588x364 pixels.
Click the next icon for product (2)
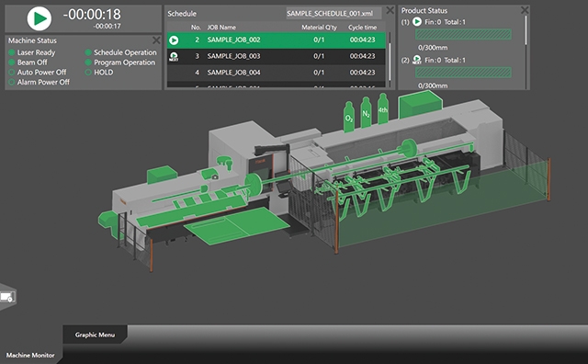(417, 60)
